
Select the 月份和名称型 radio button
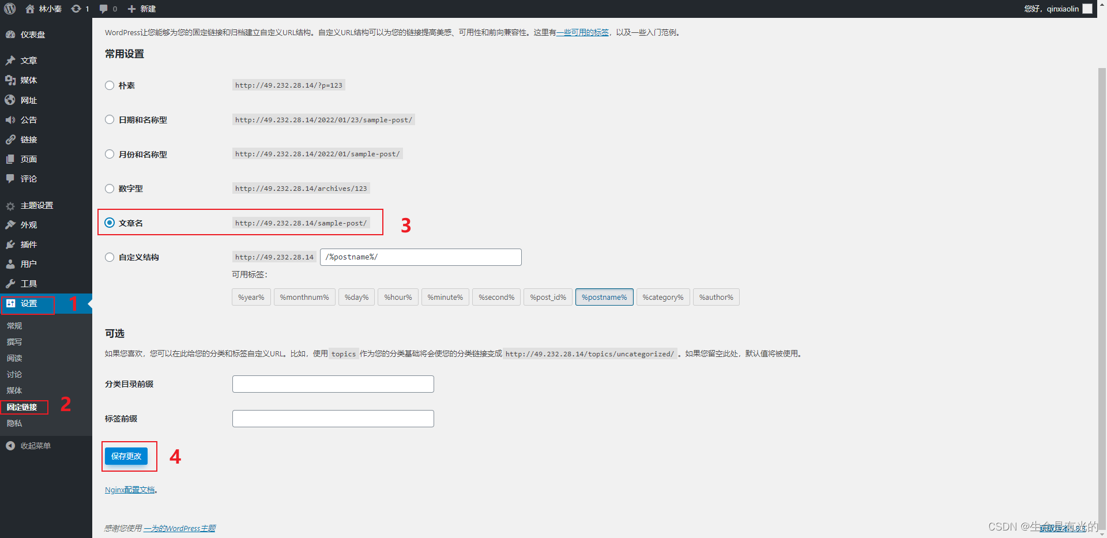[110, 154]
